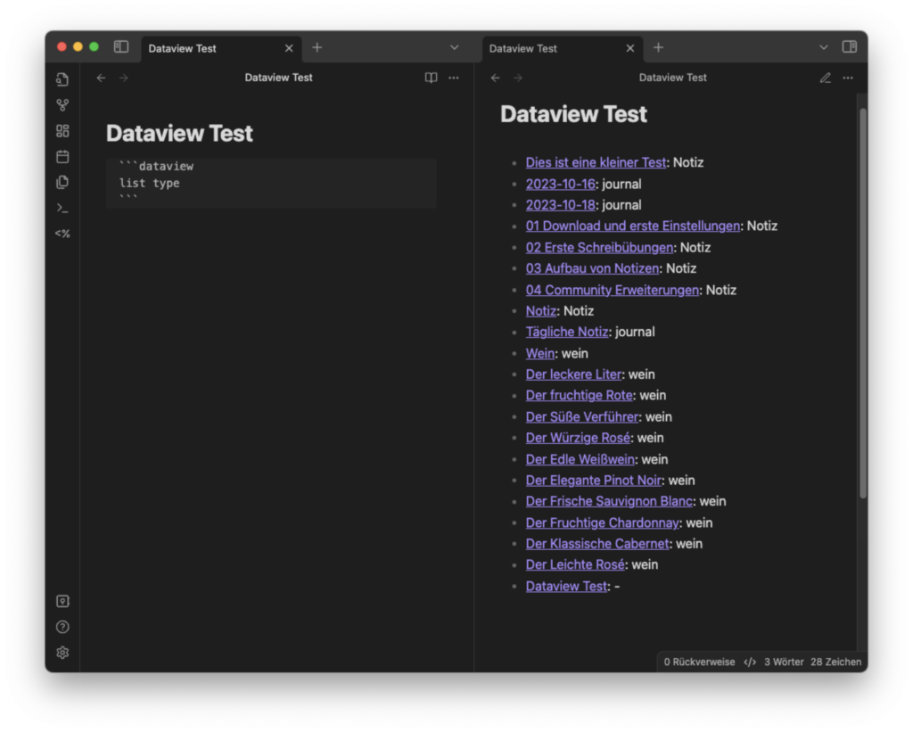Viewport: 913px width, 732px height.
Task: Click the </> status bar icon
Action: coord(750,662)
